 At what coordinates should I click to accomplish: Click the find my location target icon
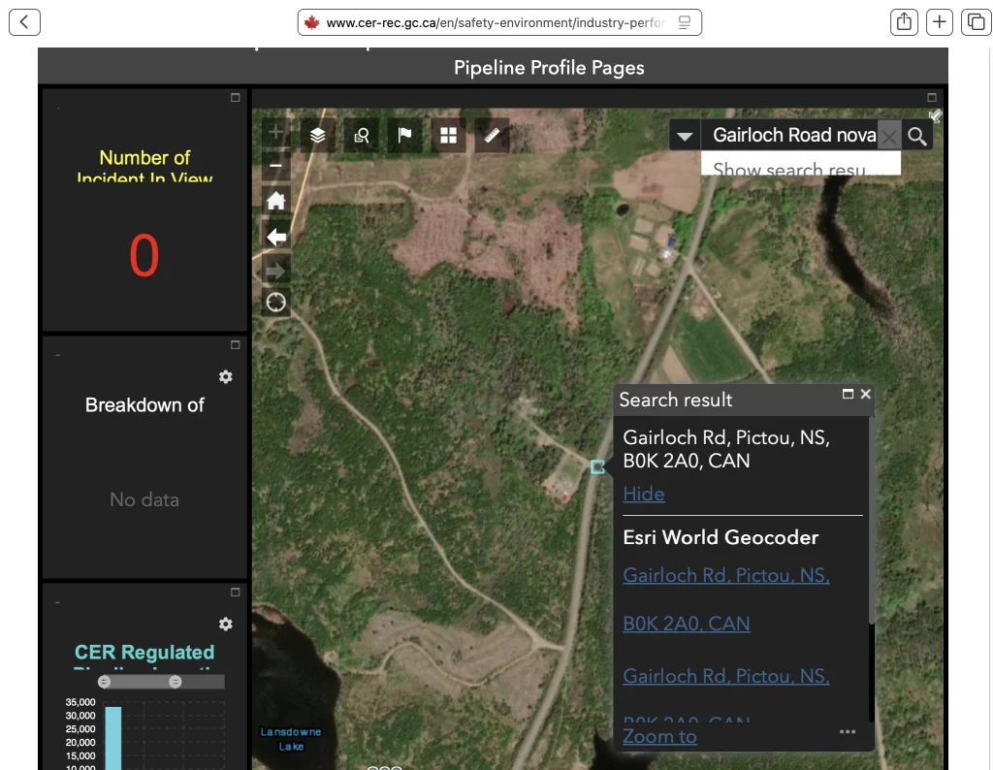click(x=276, y=303)
